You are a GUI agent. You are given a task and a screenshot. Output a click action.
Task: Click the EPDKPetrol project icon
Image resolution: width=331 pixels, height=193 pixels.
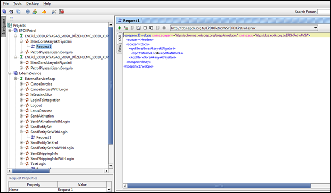coord(15,30)
